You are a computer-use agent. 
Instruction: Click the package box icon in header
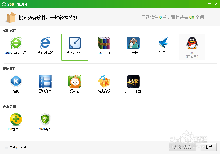pyautogui.click(x=11, y=18)
